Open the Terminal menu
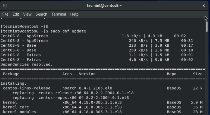Viewport: 210px width, 115px height. pyautogui.click(x=59, y=14)
